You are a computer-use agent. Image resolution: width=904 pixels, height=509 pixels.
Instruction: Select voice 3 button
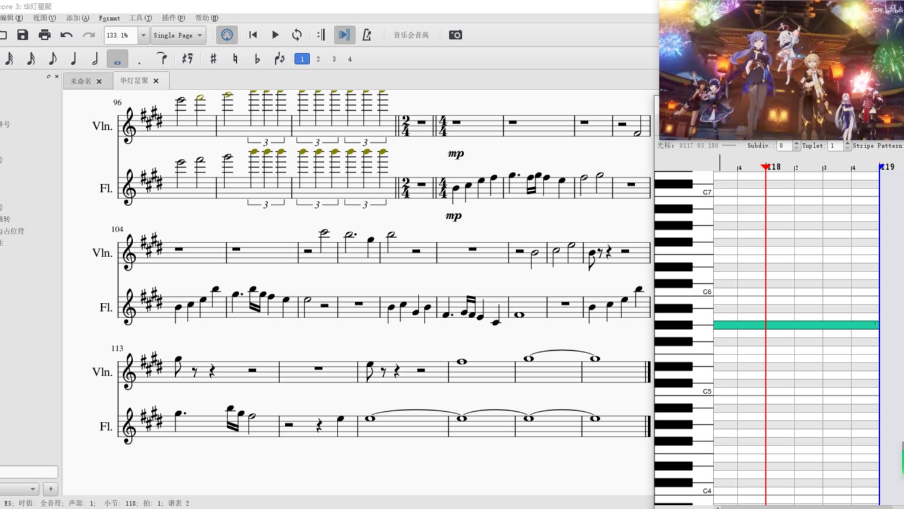[x=334, y=59]
